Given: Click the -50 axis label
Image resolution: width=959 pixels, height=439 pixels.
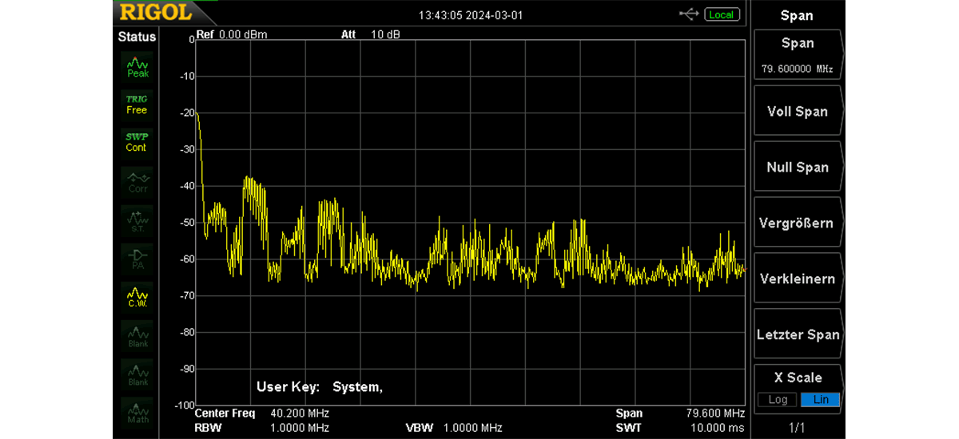Looking at the screenshot, I should (185, 223).
